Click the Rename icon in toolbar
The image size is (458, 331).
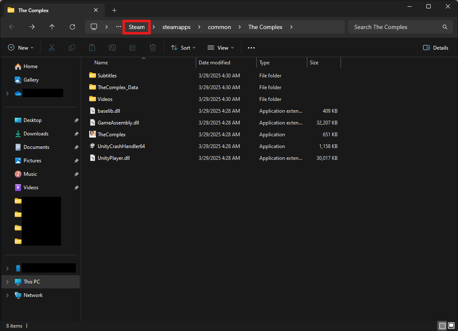(112, 48)
